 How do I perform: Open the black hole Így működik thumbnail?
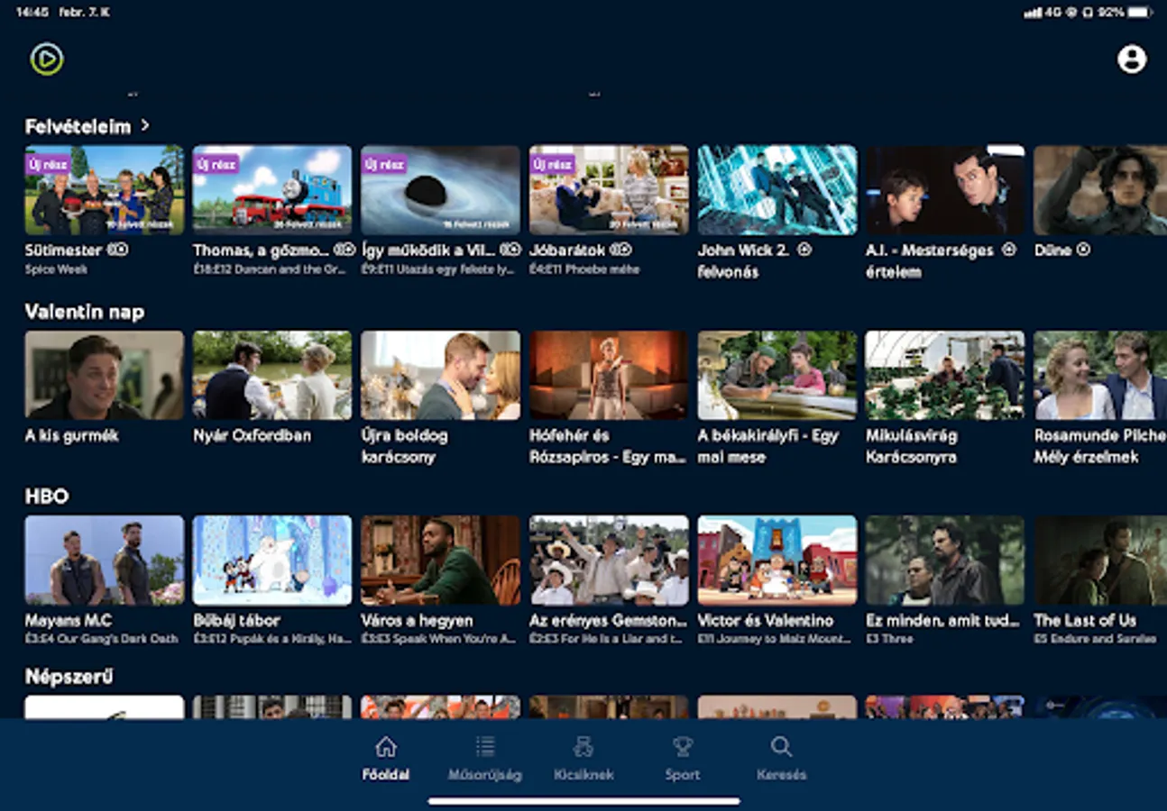[441, 190]
